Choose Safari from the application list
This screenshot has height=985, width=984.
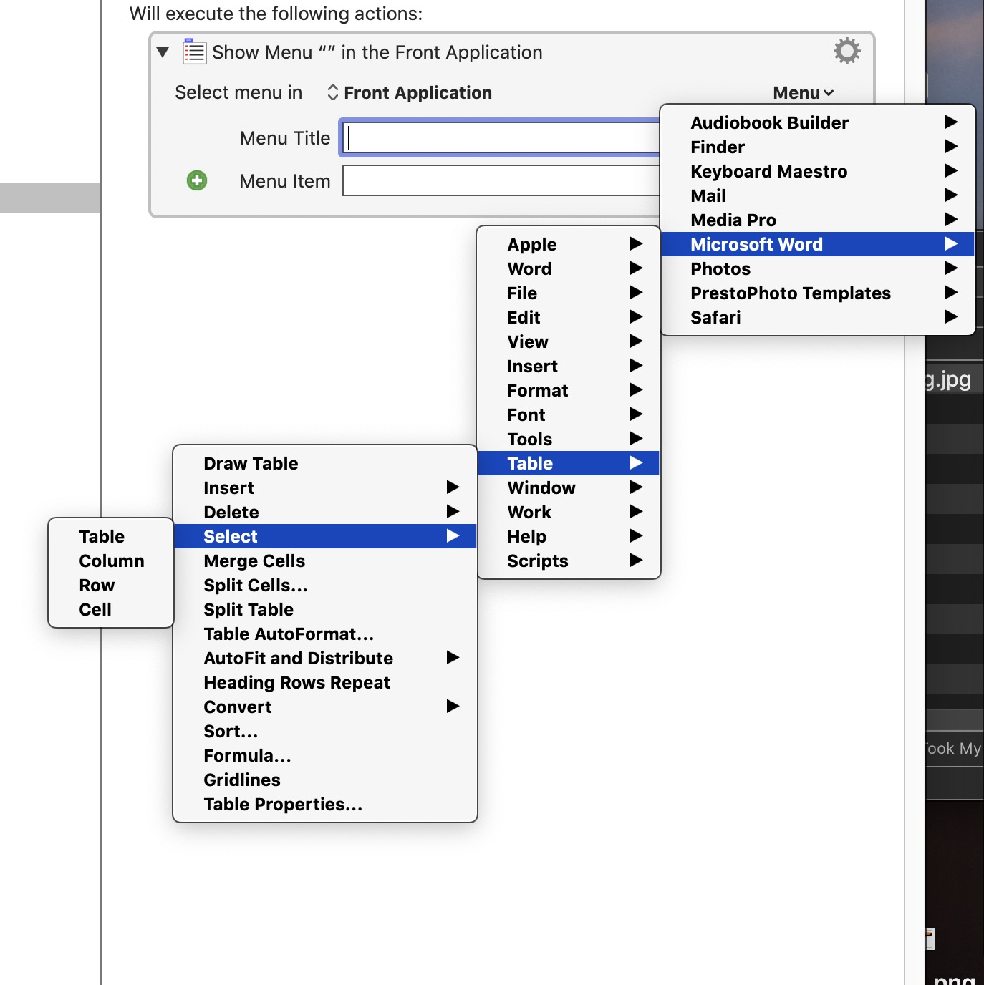[x=817, y=318]
